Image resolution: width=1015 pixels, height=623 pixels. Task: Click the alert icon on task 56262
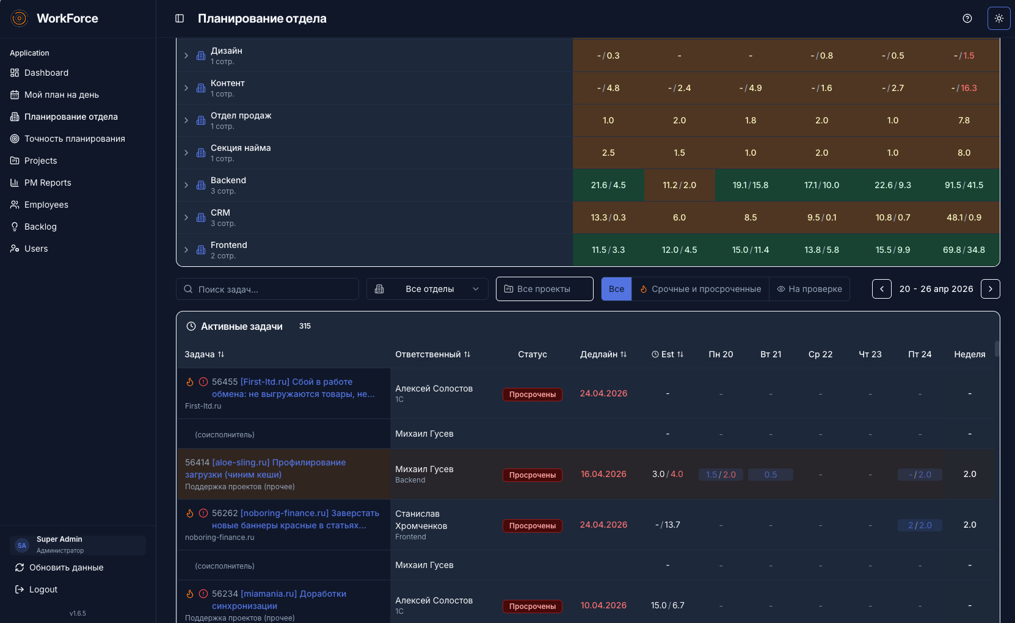pyautogui.click(x=203, y=513)
